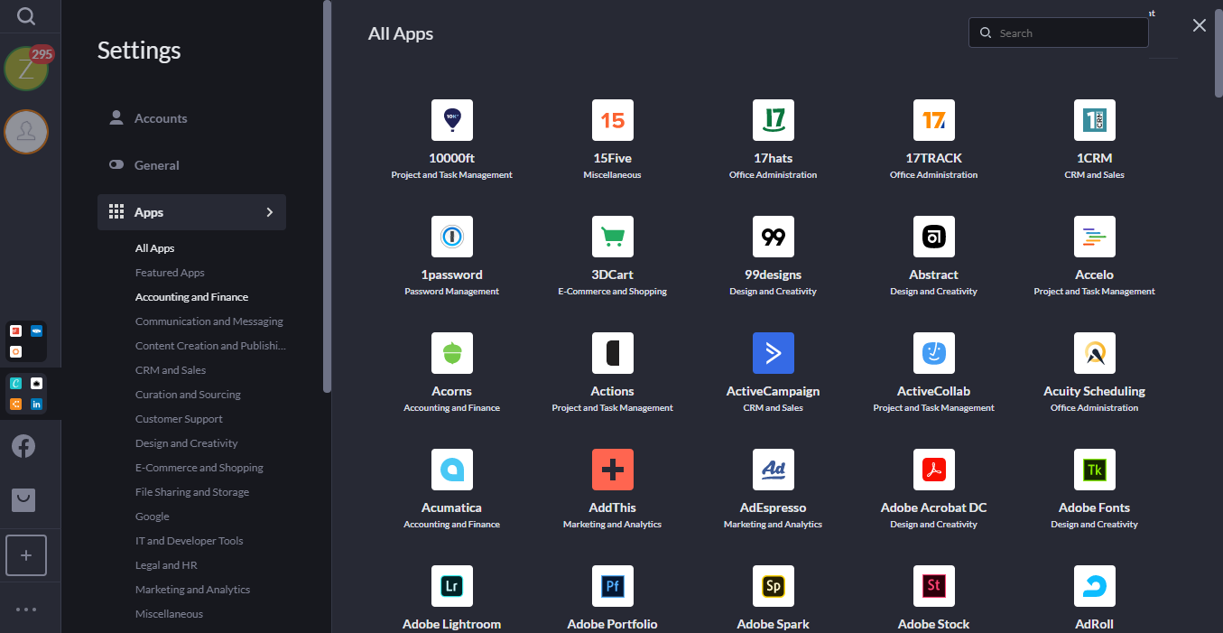Choose the 99designs app icon
This screenshot has height=633, width=1223.
pyautogui.click(x=774, y=237)
